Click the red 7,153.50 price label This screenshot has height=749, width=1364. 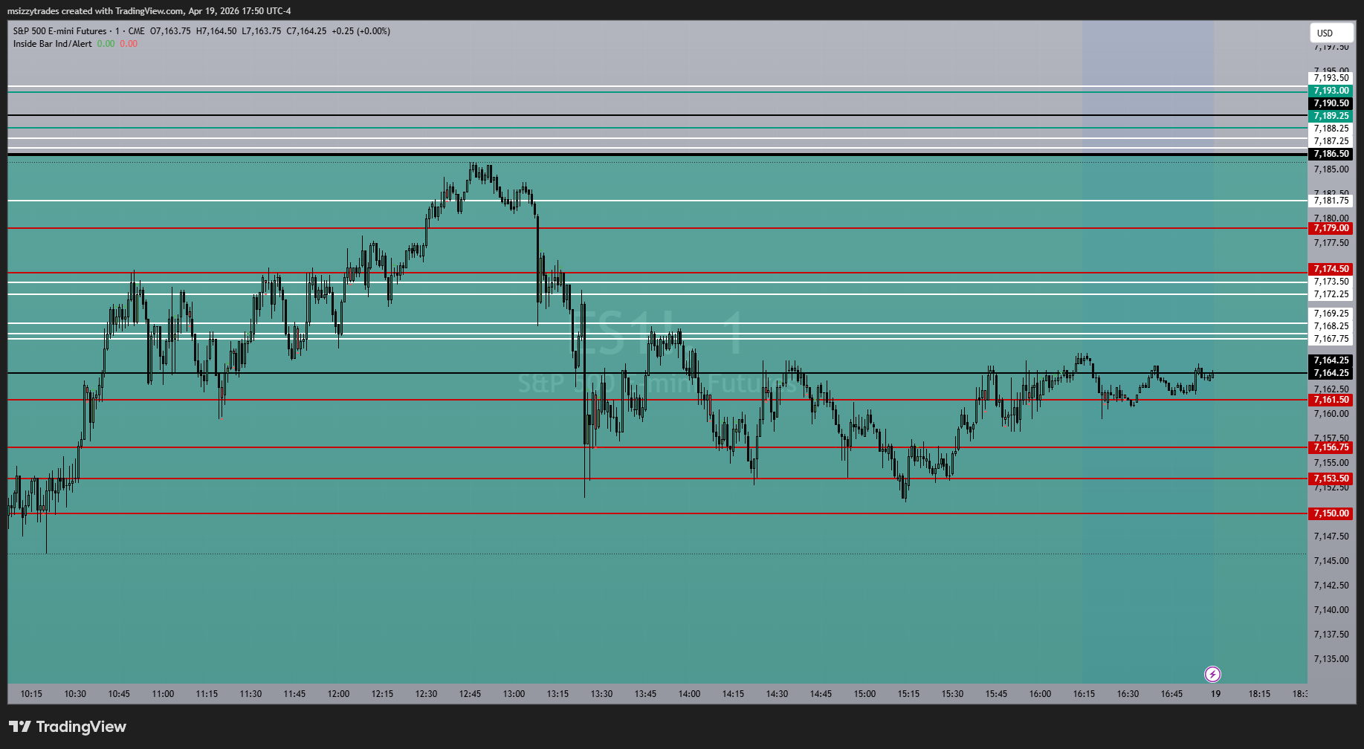coord(1331,479)
